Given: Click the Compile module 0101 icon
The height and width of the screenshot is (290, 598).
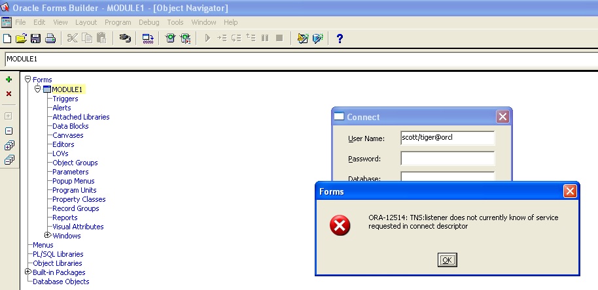Looking at the screenshot, I should click(x=148, y=39).
